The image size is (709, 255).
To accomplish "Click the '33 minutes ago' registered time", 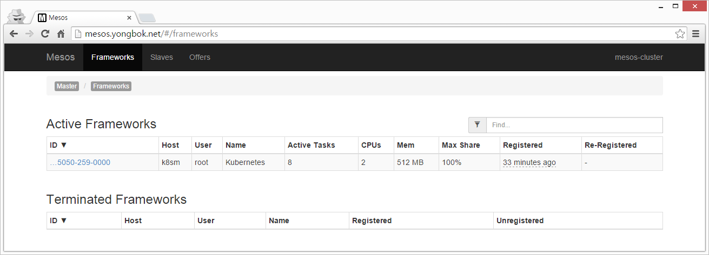I will click(x=529, y=162).
